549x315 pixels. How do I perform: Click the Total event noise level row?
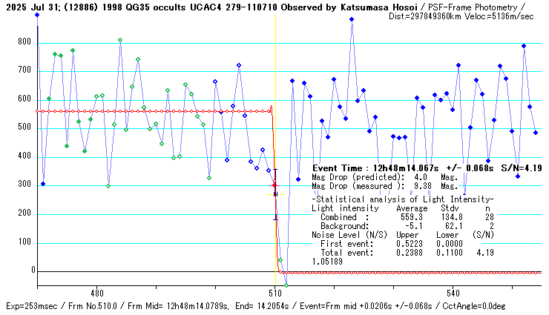[401, 252]
